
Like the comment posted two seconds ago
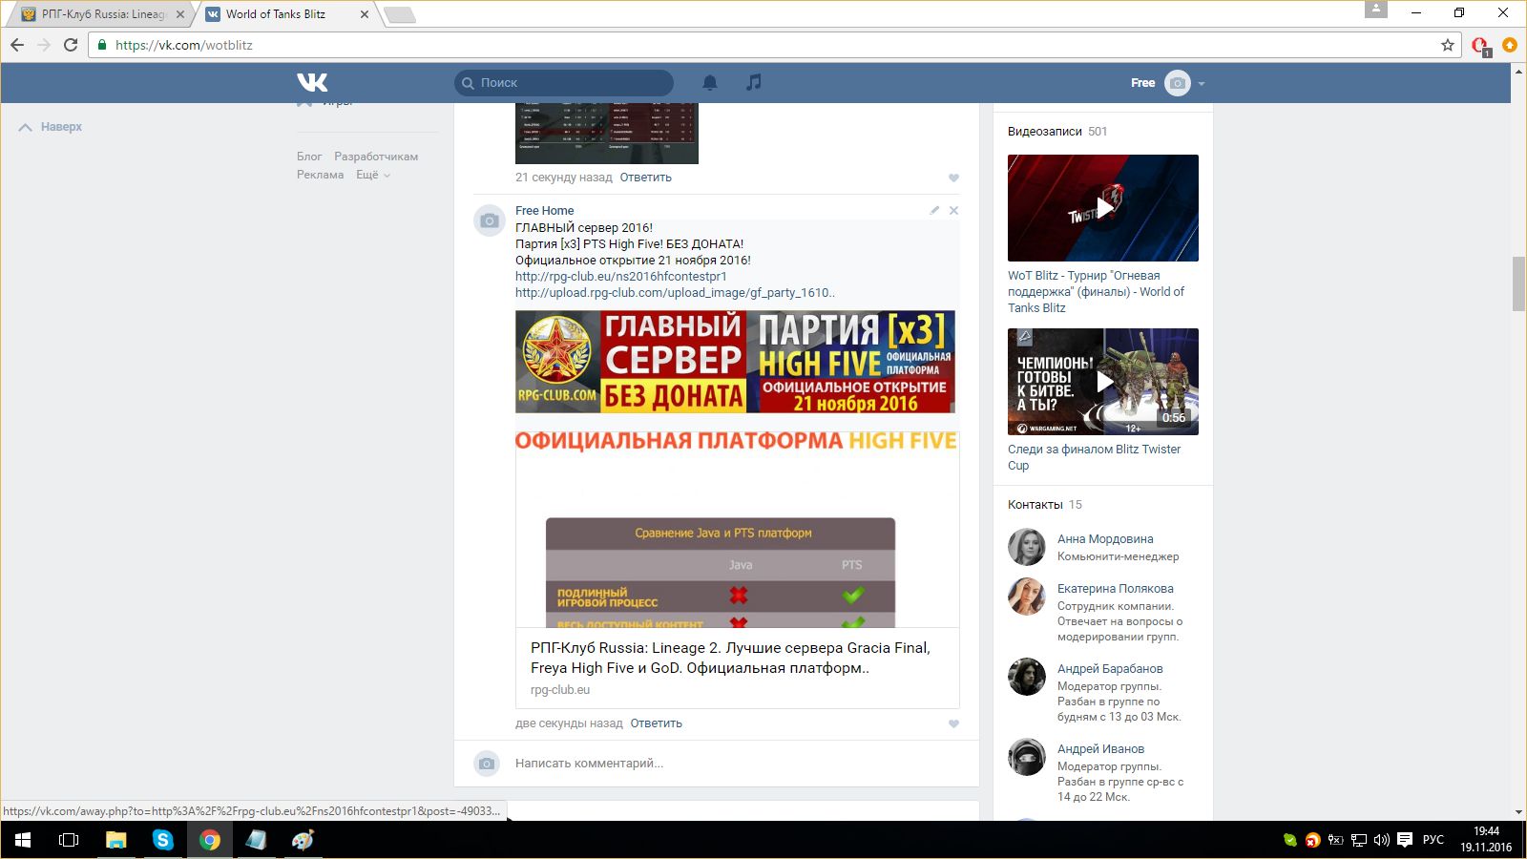click(x=953, y=724)
